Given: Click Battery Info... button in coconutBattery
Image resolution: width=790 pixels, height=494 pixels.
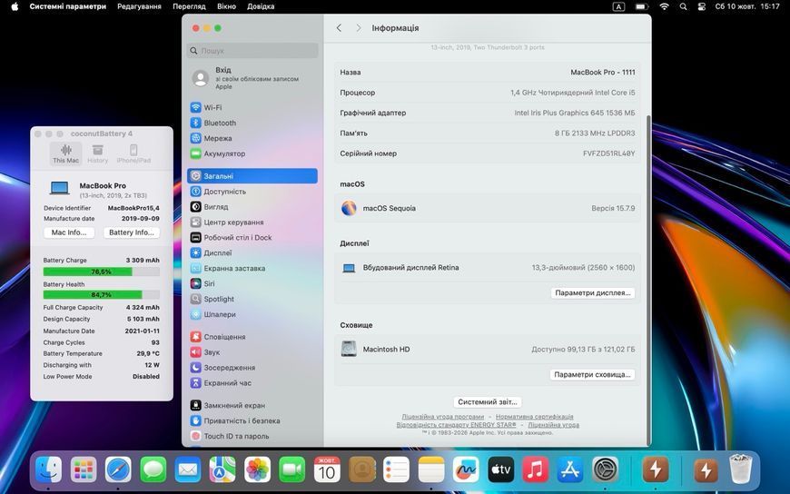Looking at the screenshot, I should point(132,232).
